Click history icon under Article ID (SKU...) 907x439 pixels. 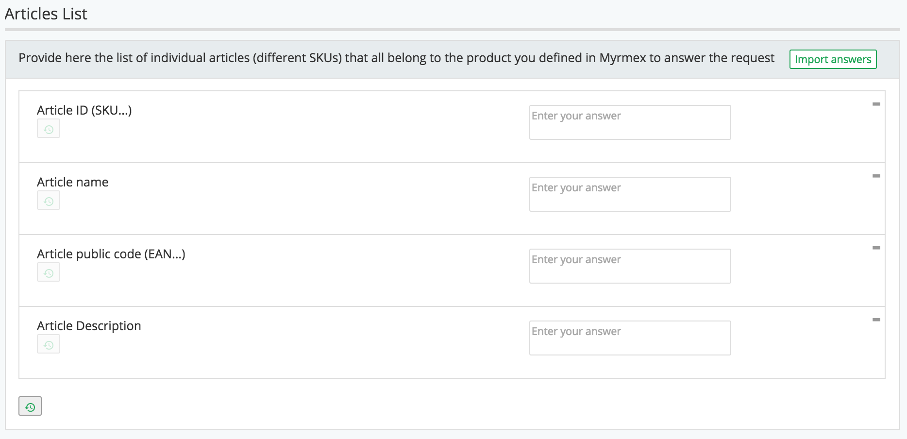(49, 129)
